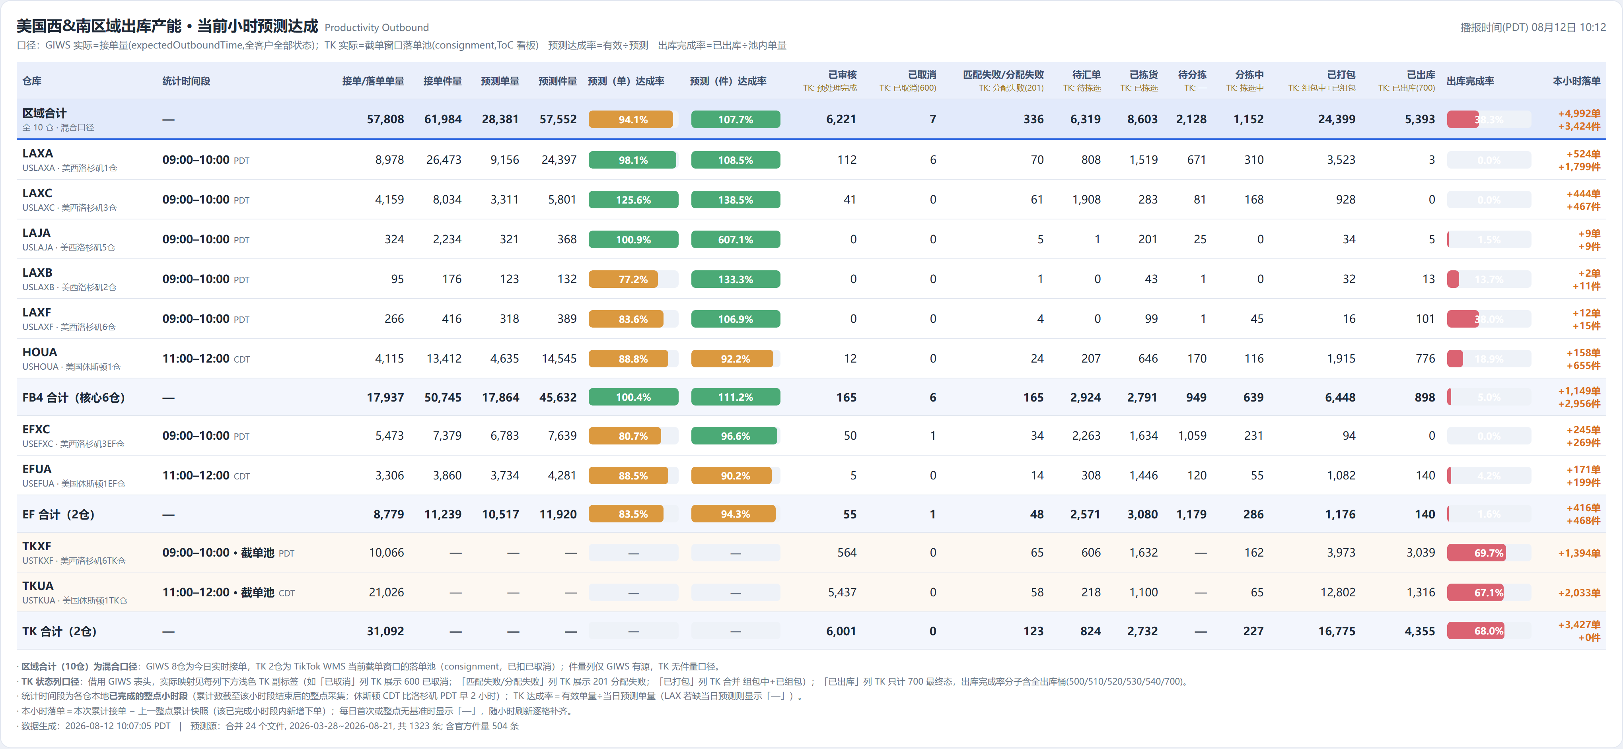This screenshot has width=1623, height=749.
Task: Click the 预测（单）达成率 column header
Action: (626, 81)
